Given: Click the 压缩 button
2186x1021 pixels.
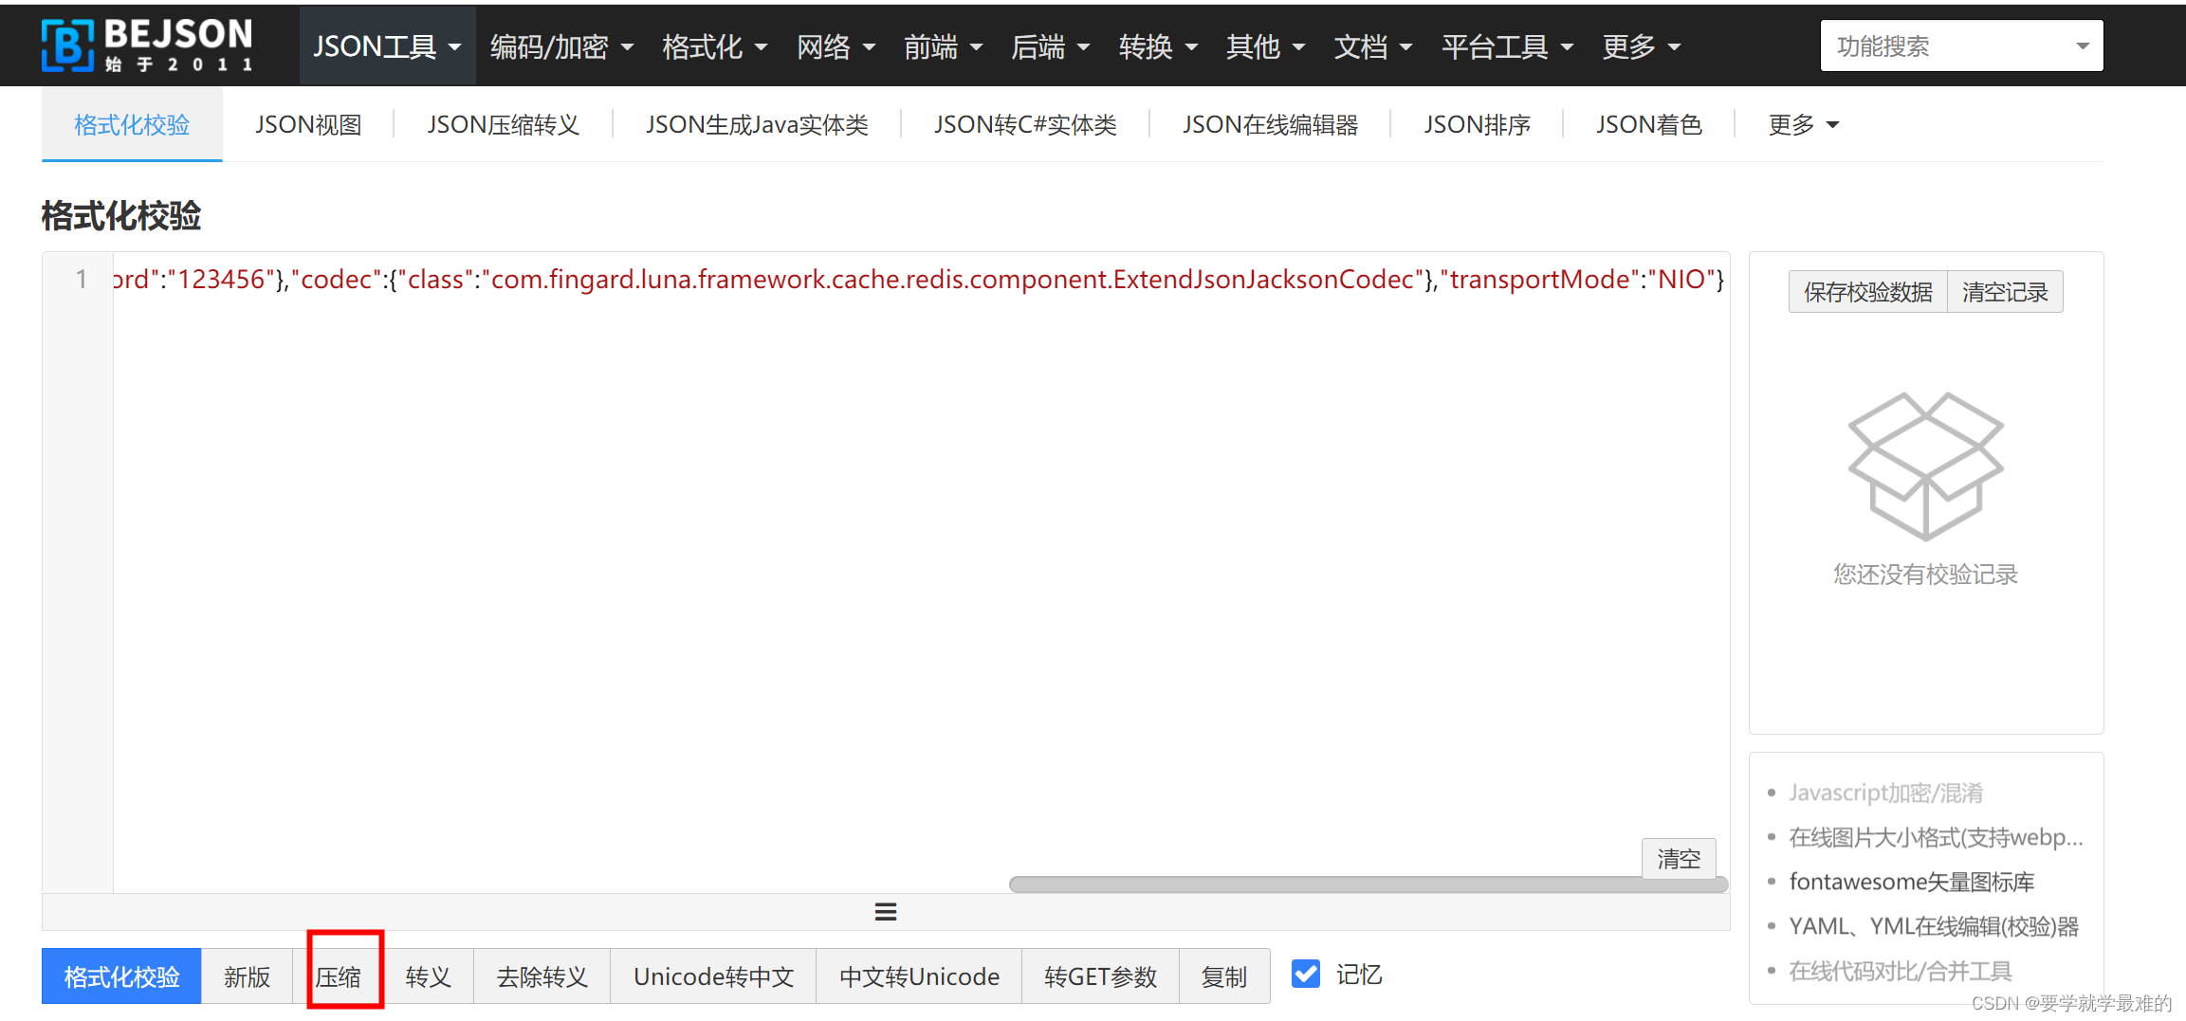Looking at the screenshot, I should tap(338, 976).
